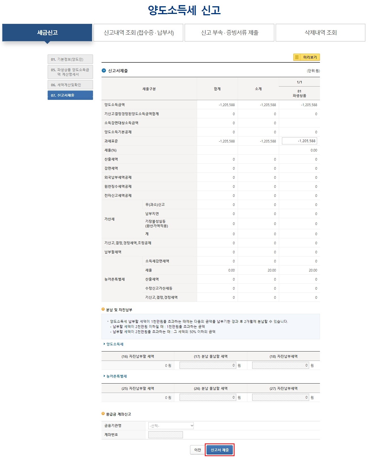The width and height of the screenshot is (369, 461).
Task: Click the 양도소득금액 row label
Action: click(115, 105)
